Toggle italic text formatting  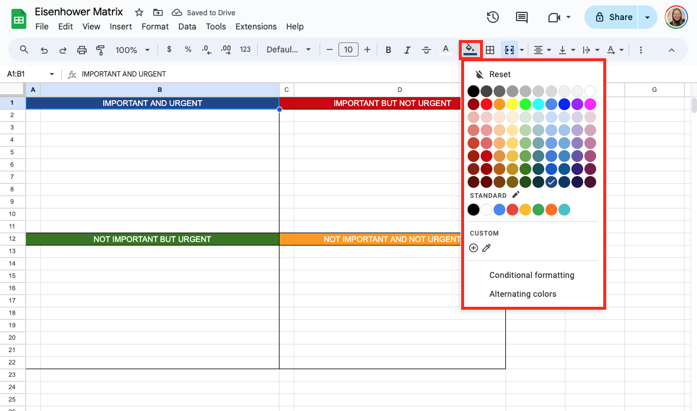[x=407, y=49]
